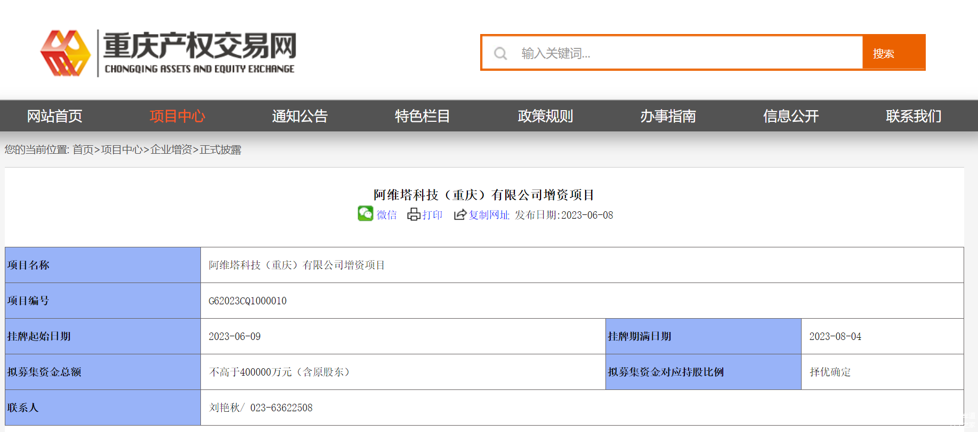Click the 正式披露 breadcrumb link
The width and height of the screenshot is (978, 432).
(220, 150)
